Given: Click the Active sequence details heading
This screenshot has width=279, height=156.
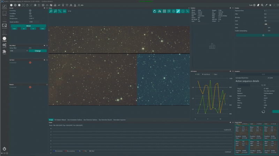Looking at the screenshot, I should tap(247, 81).
